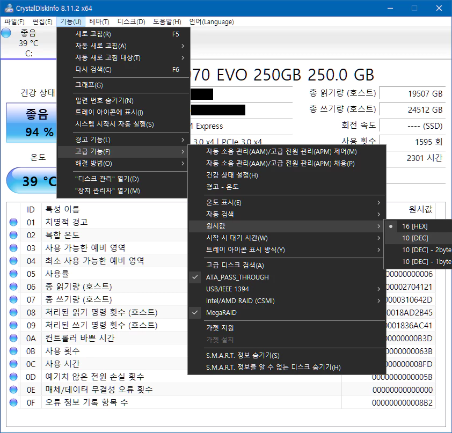
Task: Click the status orb for 매체/데이터 무결성 오류 횟수
Action: 13,390
